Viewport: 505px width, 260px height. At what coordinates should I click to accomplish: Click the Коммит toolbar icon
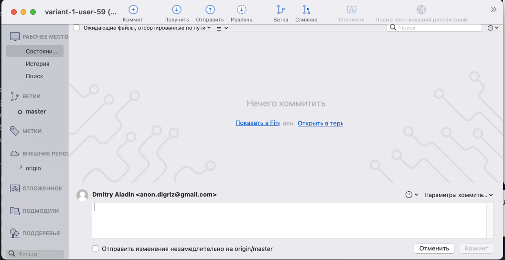tap(133, 10)
